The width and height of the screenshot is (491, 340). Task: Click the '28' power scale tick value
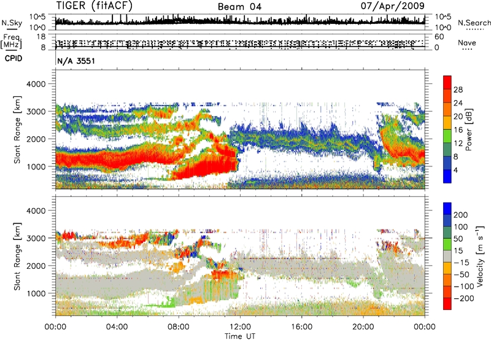pos(458,90)
